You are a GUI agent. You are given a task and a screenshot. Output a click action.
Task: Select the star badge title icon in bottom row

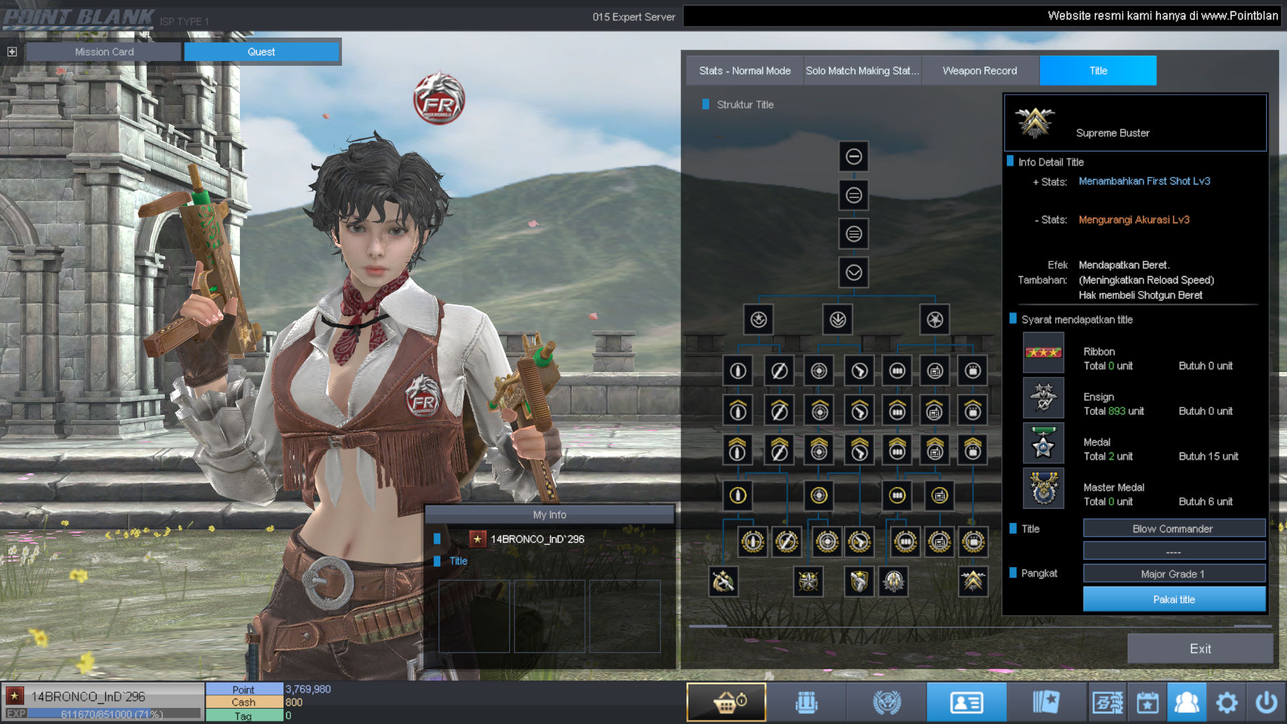pyautogui.click(x=808, y=581)
